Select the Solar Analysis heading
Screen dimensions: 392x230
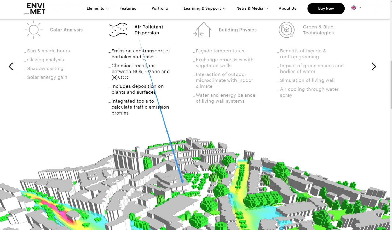click(66, 30)
